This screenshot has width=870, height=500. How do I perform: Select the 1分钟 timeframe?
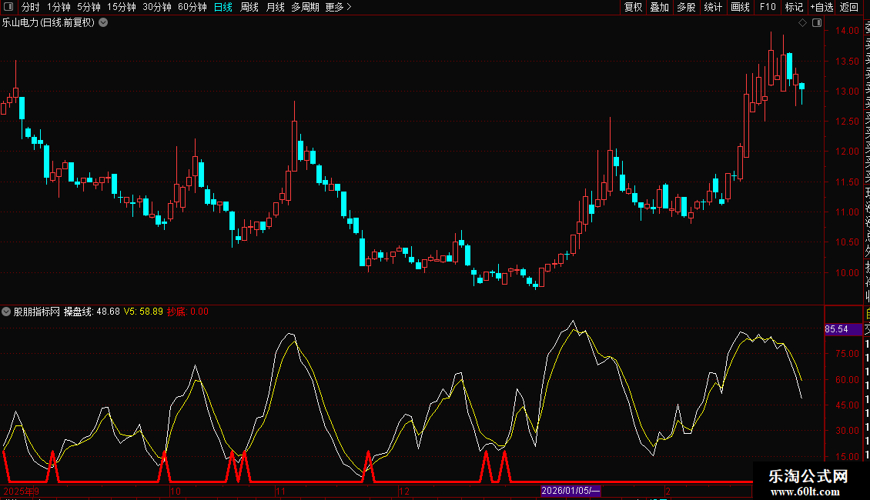click(59, 7)
